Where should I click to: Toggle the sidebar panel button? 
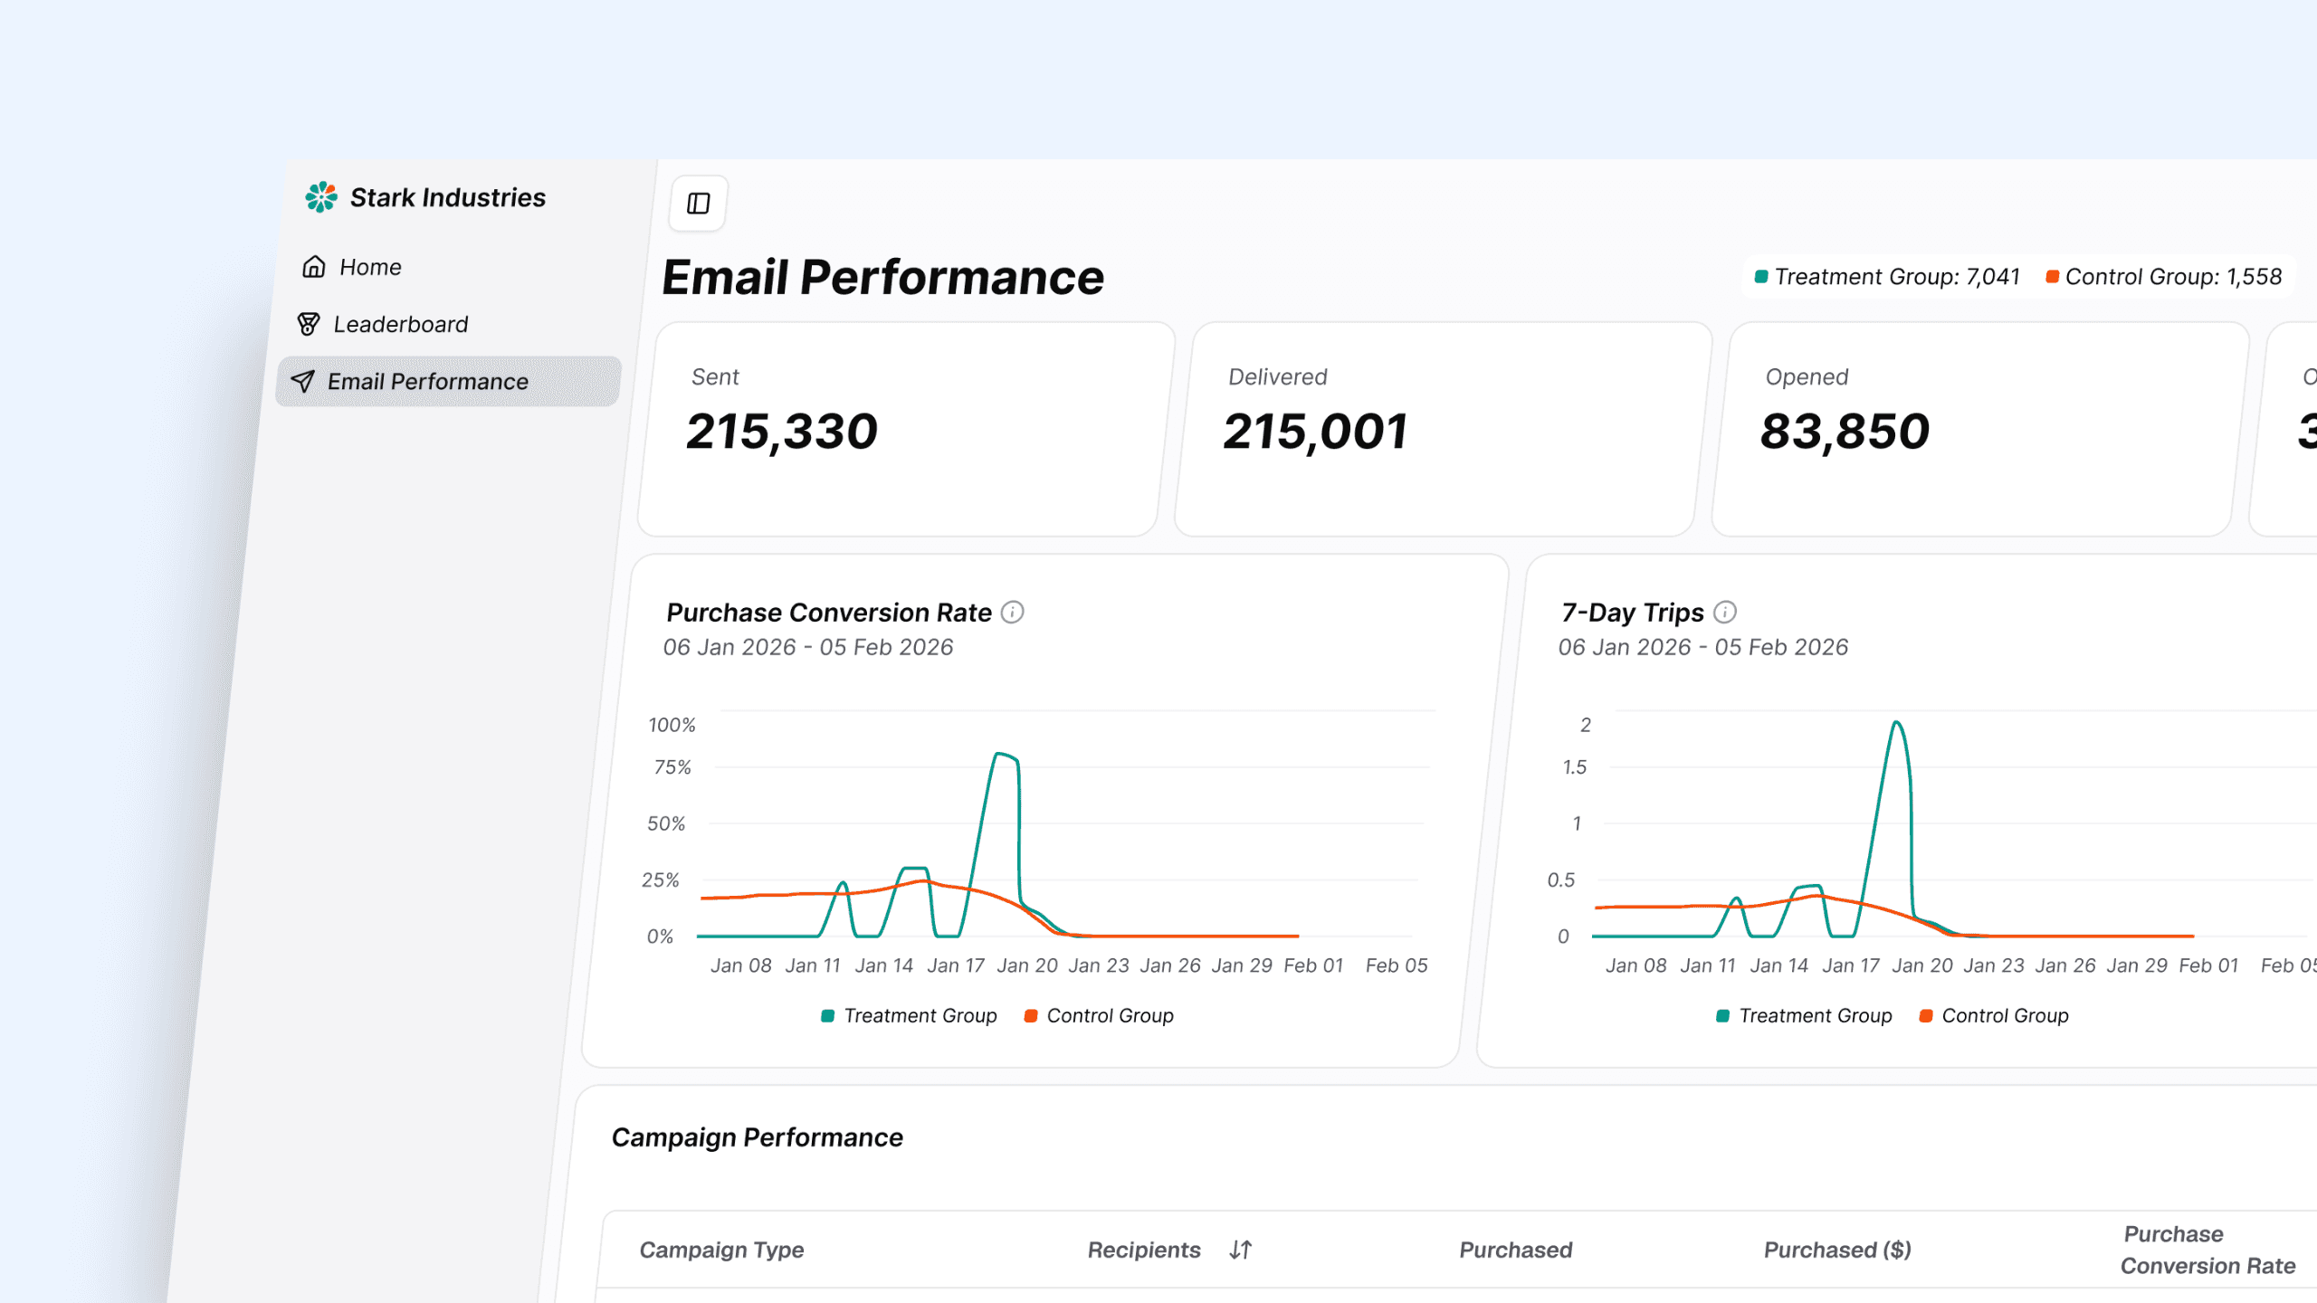(x=698, y=204)
